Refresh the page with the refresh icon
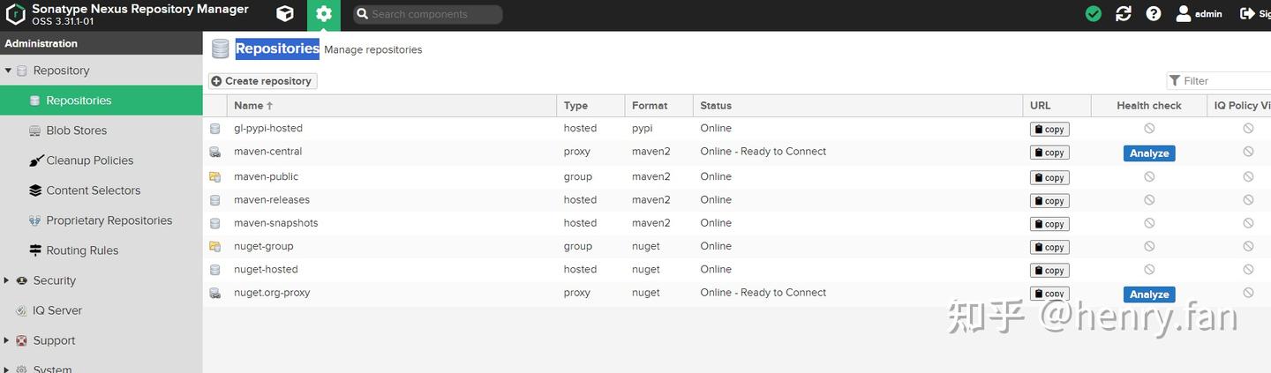This screenshot has width=1271, height=373. coord(1124,14)
